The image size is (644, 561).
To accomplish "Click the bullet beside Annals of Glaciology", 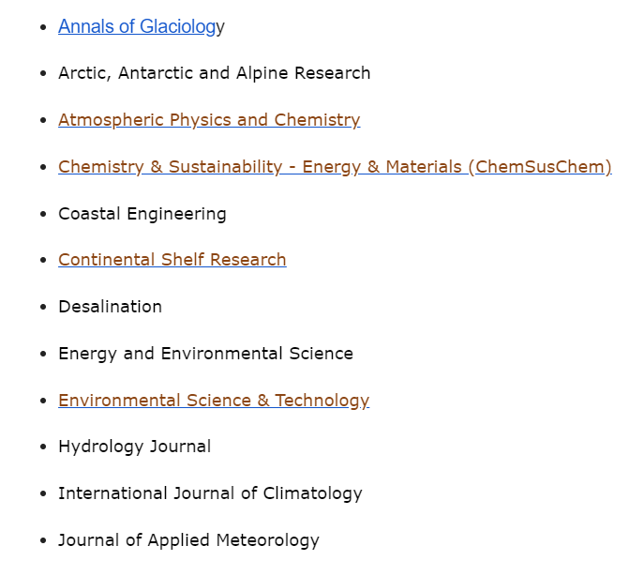I will pos(42,28).
